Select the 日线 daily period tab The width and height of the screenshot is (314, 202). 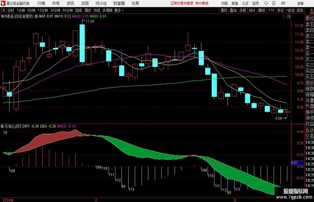pos(78,10)
